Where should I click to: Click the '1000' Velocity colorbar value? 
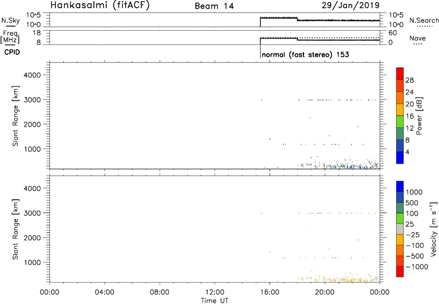click(x=414, y=192)
